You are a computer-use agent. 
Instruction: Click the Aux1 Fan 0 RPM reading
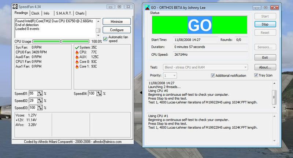tap(29, 66)
